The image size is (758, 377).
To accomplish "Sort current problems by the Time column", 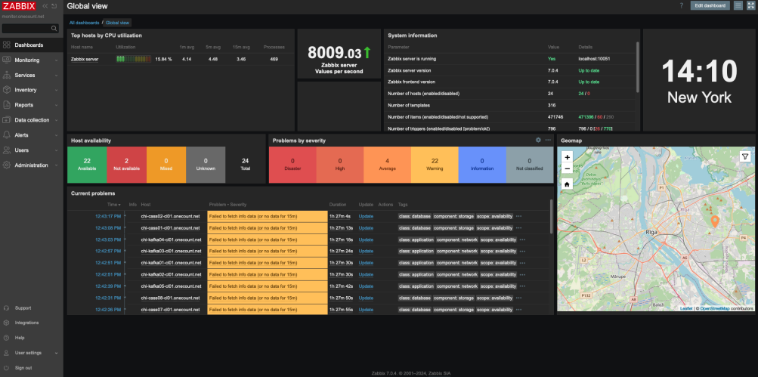I will [x=113, y=205].
